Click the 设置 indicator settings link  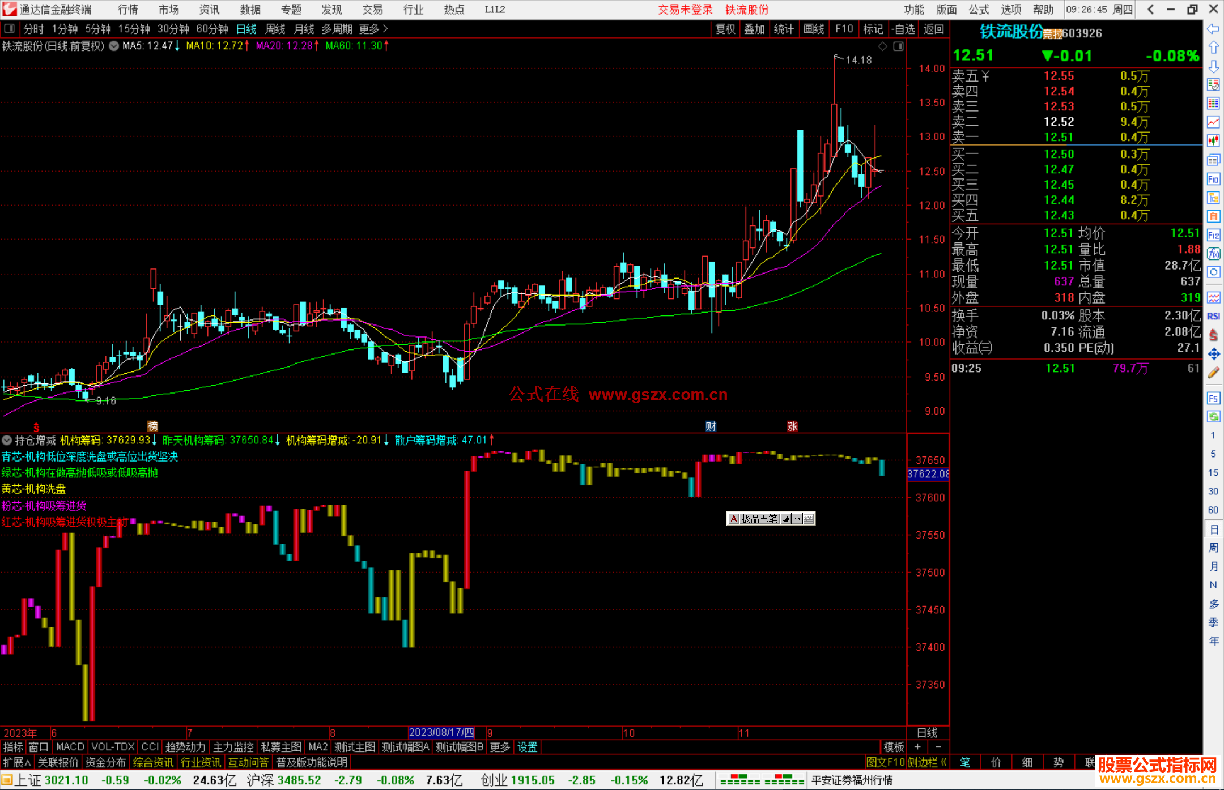point(527,747)
